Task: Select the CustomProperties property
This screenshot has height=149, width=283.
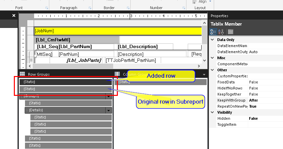Action: point(232,76)
